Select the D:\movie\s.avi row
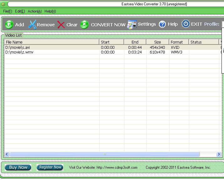The height and width of the screenshot is (180, 224). pos(113,47)
